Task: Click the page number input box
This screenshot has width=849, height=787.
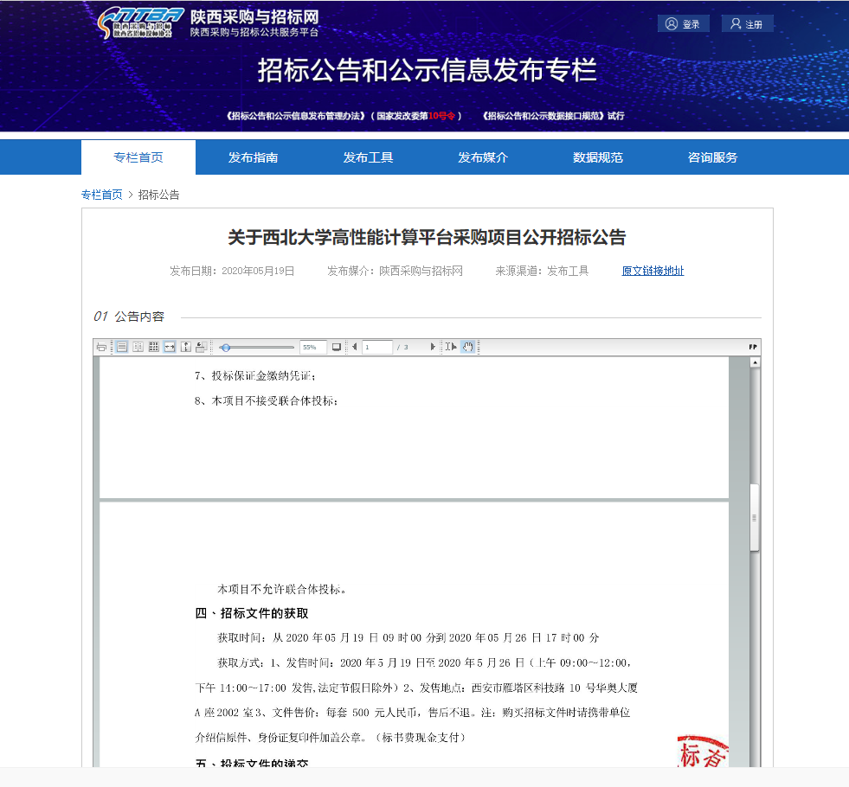Action: click(377, 347)
